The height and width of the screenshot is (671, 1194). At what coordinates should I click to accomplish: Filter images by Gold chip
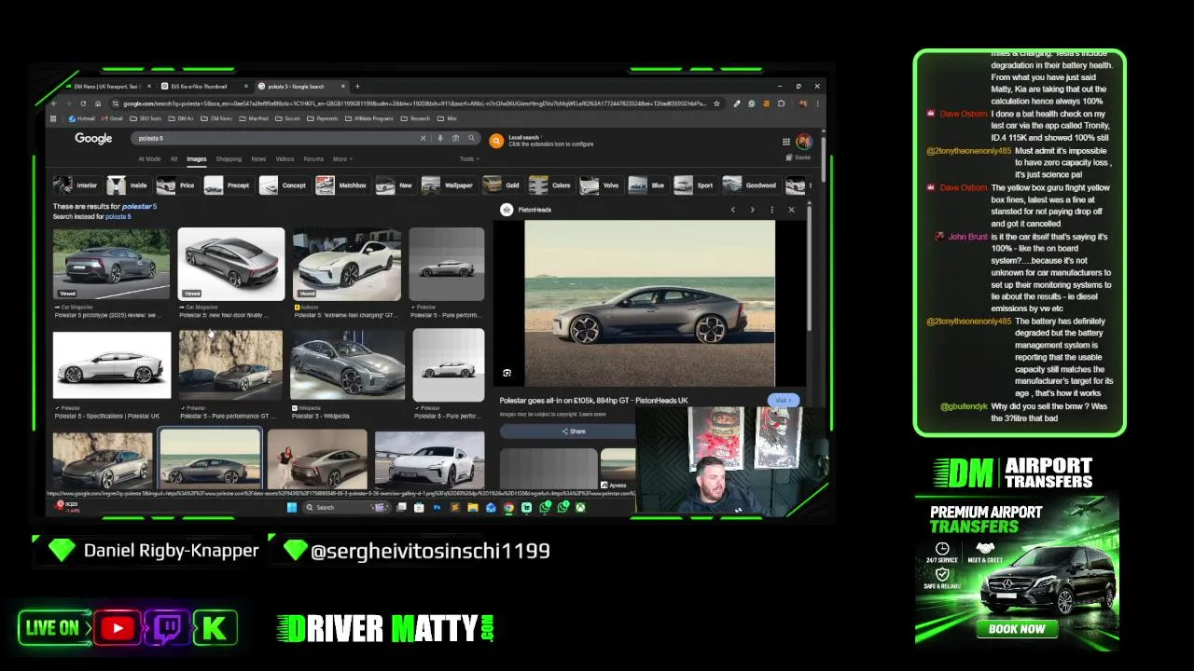pos(502,185)
